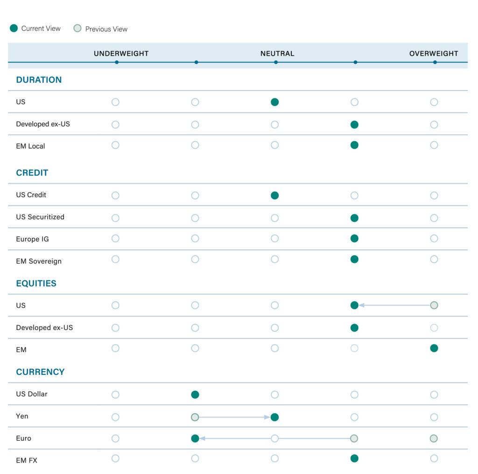Click the filled dot in the US Dollar row
This screenshot has height=474, width=478.
(195, 395)
